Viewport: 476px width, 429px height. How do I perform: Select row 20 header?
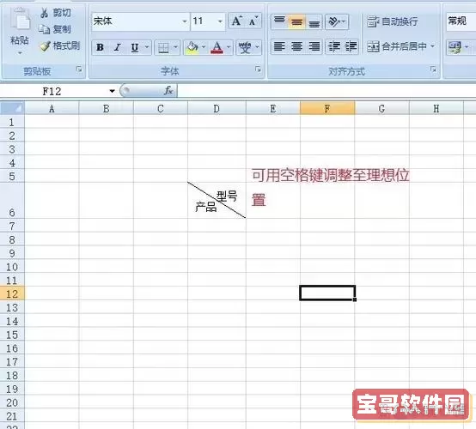[x=12, y=402]
